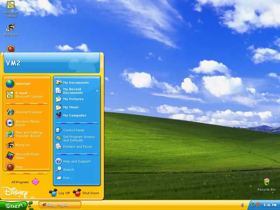Choose Windows Media Player entry text
This screenshot has height=210, width=280.
point(27,123)
